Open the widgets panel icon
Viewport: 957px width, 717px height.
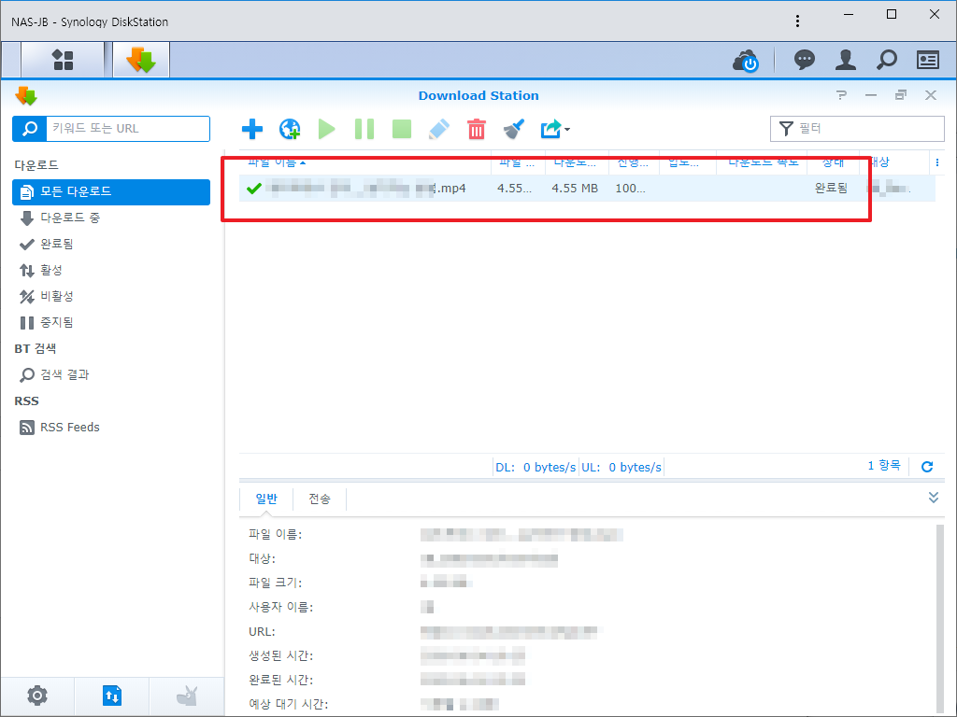click(x=928, y=60)
